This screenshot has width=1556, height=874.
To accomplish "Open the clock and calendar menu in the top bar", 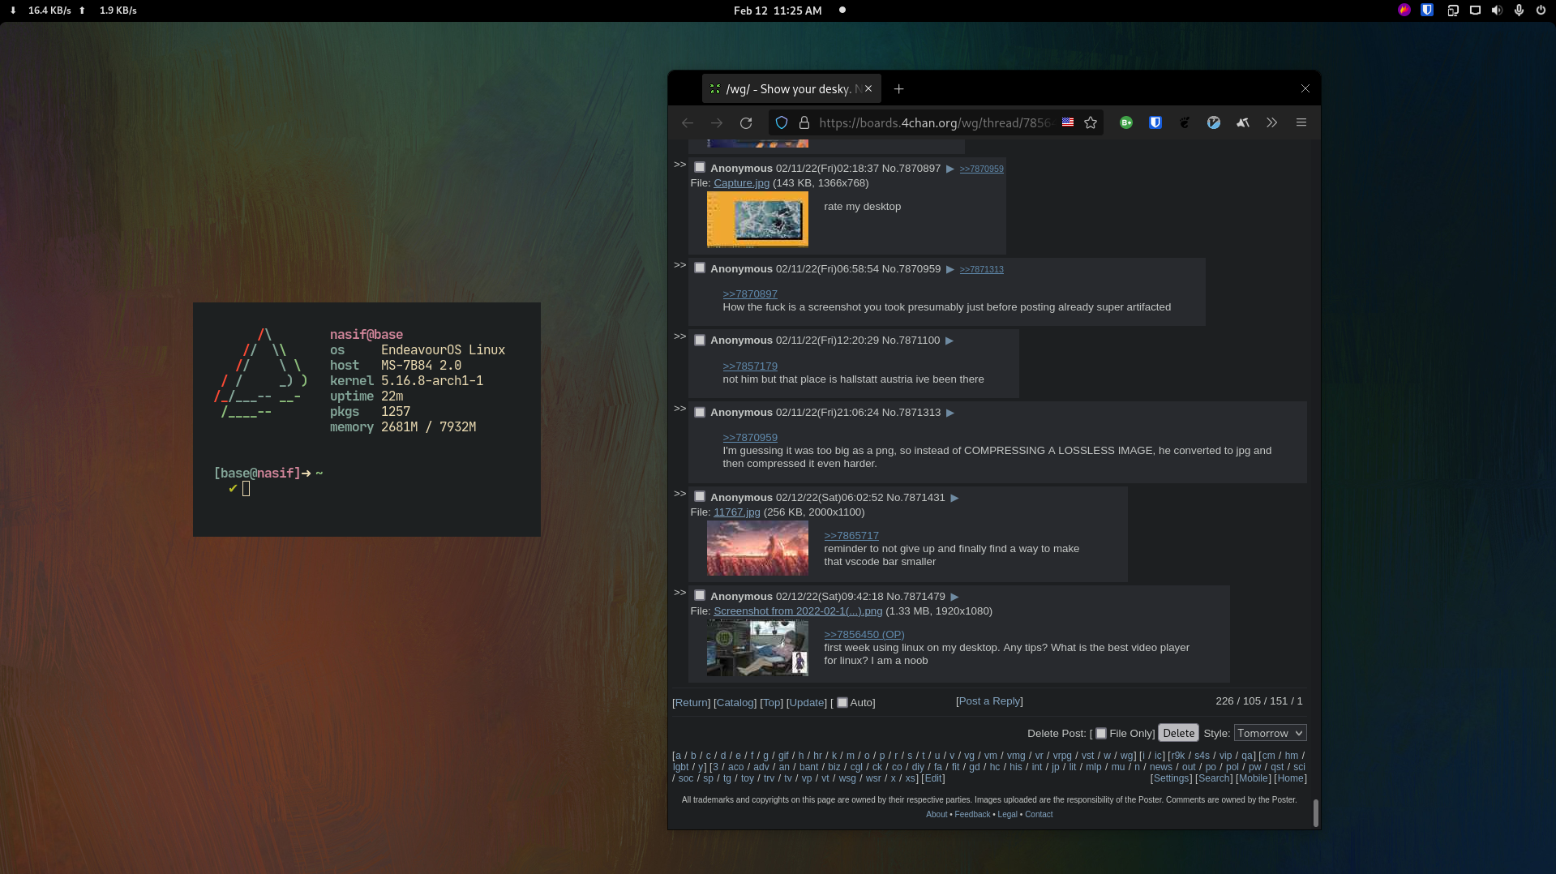I will click(777, 11).
